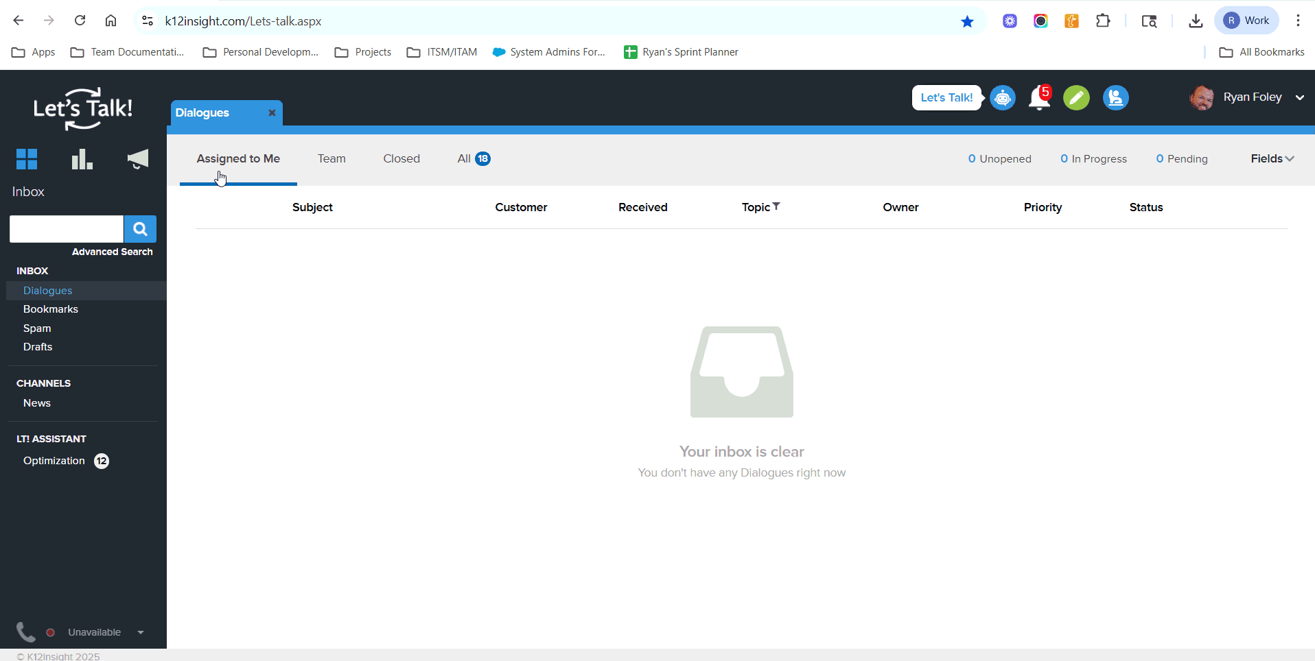Click the chatbot assistant robot icon

coord(1003,98)
